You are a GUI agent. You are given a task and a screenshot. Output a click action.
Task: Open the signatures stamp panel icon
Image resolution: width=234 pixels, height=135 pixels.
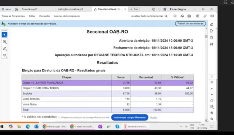pyautogui.click(x=212, y=44)
